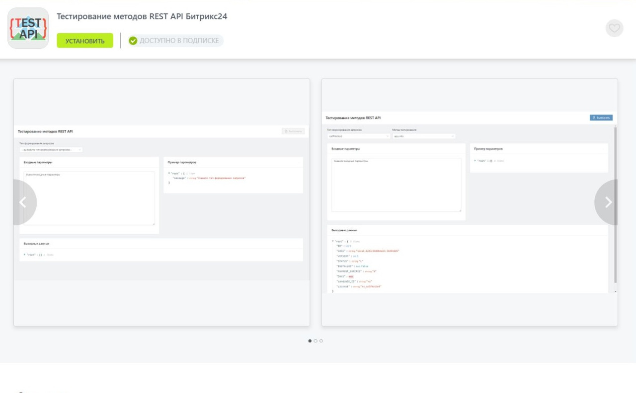The image size is (636, 393).
Task: Click greyed-out Выполнить button in left screenshot
Action: [x=293, y=131]
